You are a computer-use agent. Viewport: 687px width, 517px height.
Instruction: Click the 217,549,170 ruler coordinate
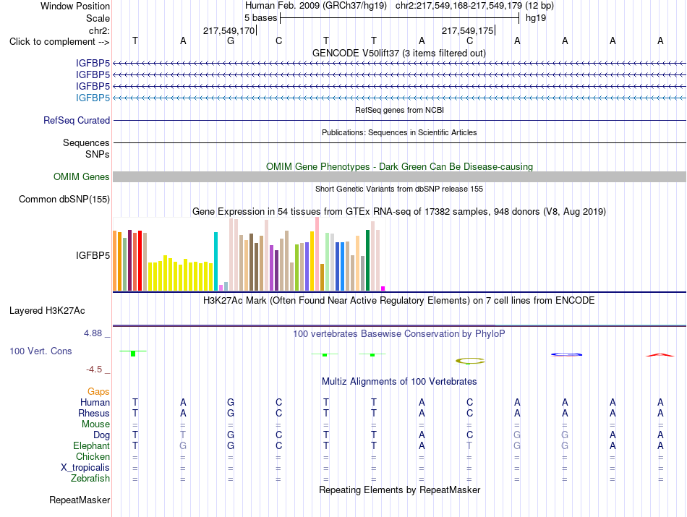click(229, 30)
